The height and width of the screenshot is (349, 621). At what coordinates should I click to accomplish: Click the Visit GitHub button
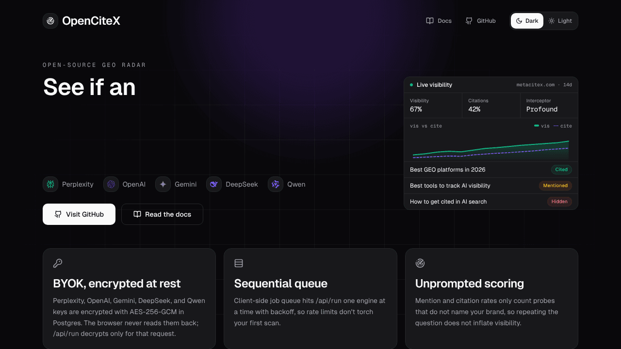(x=79, y=214)
